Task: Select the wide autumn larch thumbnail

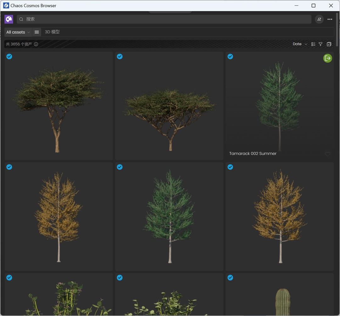Action: pyautogui.click(x=280, y=216)
